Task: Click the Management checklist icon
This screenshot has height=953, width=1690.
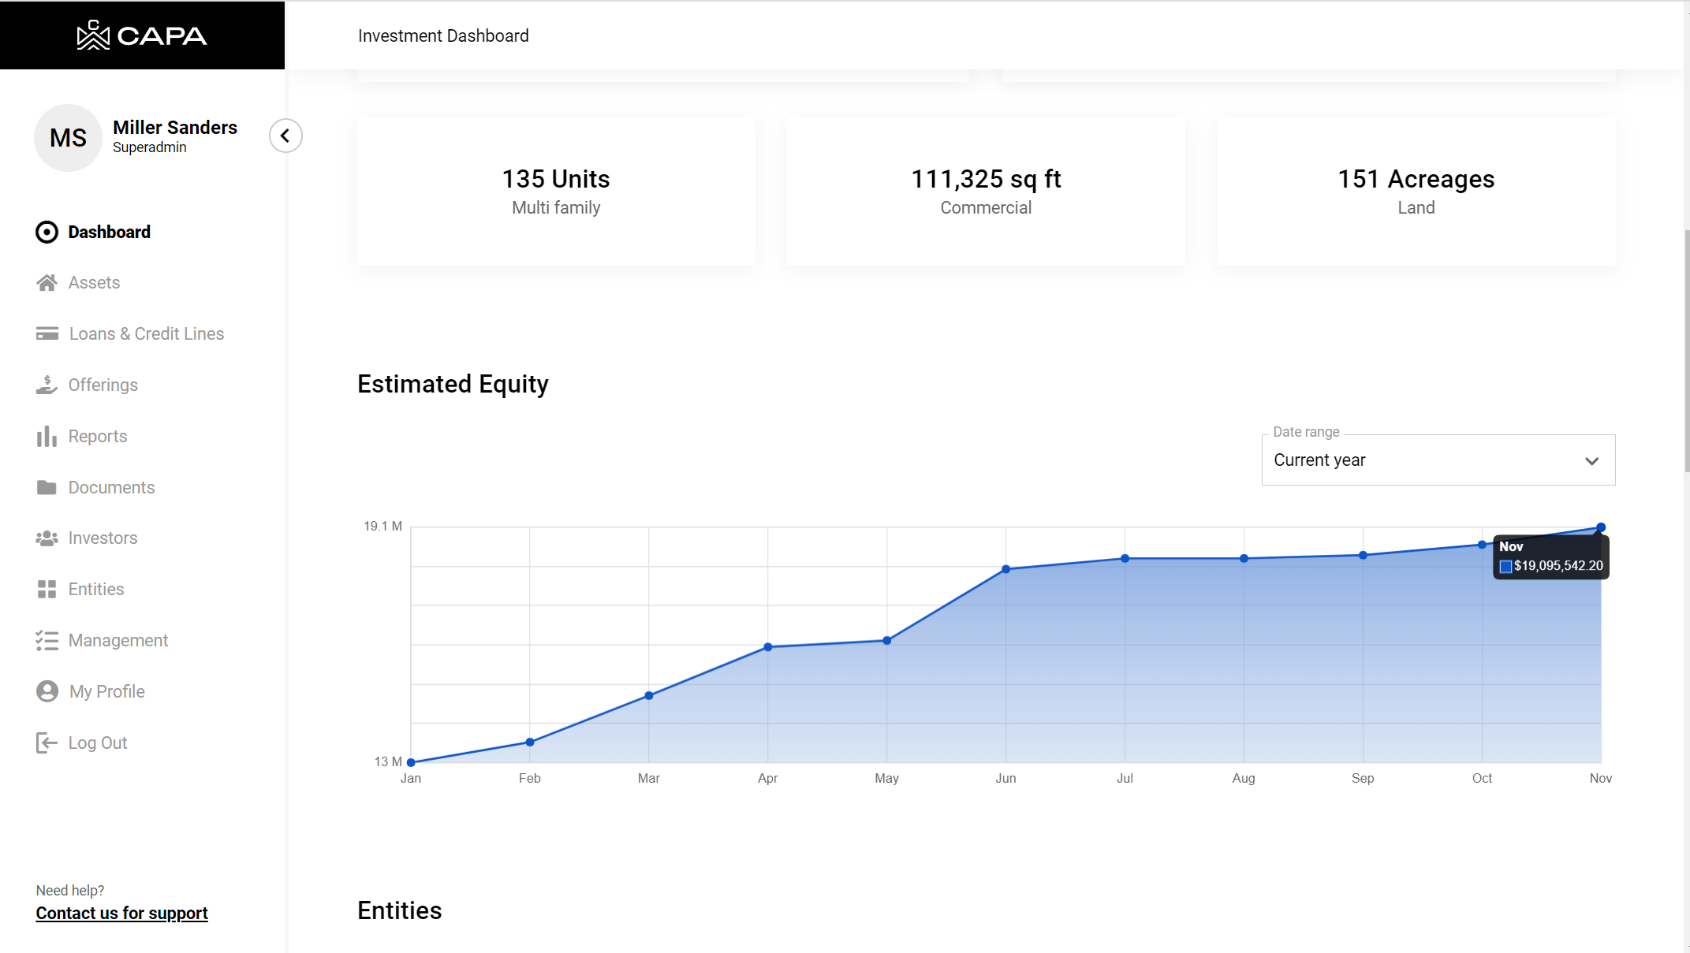Action: 47,640
